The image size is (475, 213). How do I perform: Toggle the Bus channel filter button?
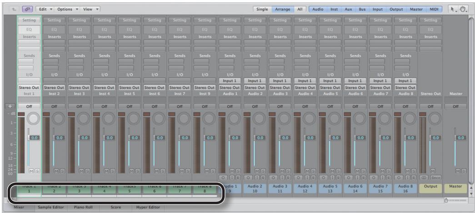[x=362, y=9]
